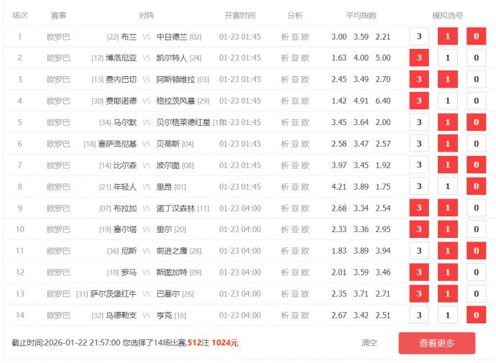
Task: Toggle the 1 pick for 年轻人 vs 里昂
Action: tap(447, 187)
